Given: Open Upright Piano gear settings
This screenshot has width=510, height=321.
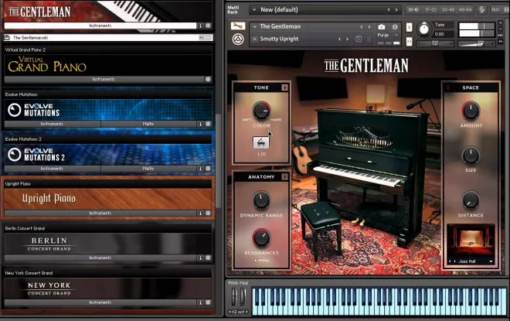Looking at the screenshot, I should [x=208, y=213].
